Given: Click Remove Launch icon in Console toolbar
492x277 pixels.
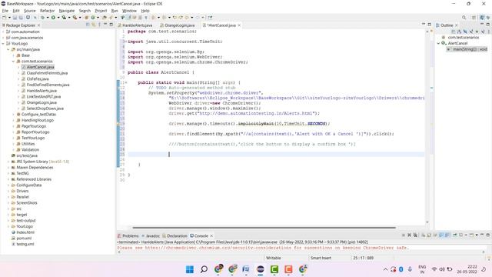Looking at the screenshot, I should pos(409,235).
